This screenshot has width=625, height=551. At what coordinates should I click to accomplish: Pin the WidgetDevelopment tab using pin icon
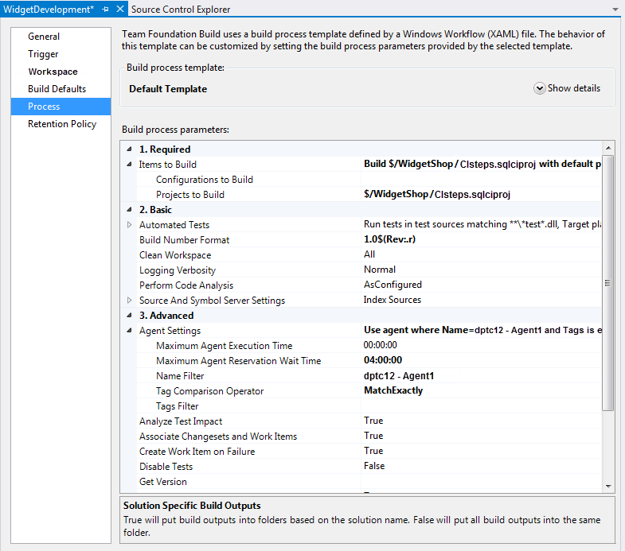click(x=105, y=9)
